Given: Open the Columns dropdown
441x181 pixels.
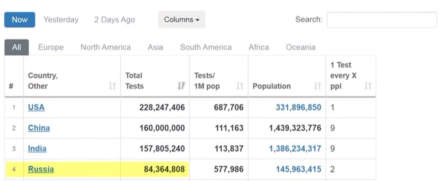Looking at the screenshot, I should coord(182,19).
